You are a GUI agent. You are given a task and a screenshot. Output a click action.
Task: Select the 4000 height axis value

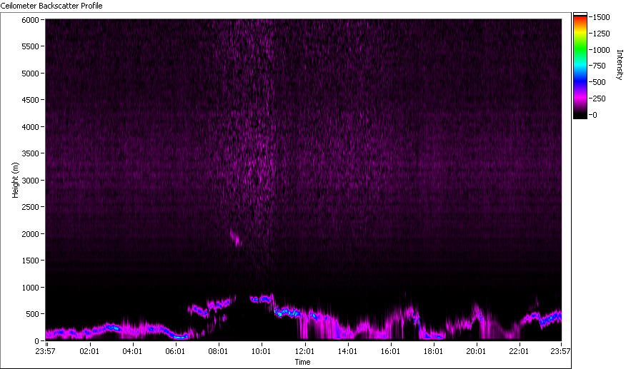[30, 127]
